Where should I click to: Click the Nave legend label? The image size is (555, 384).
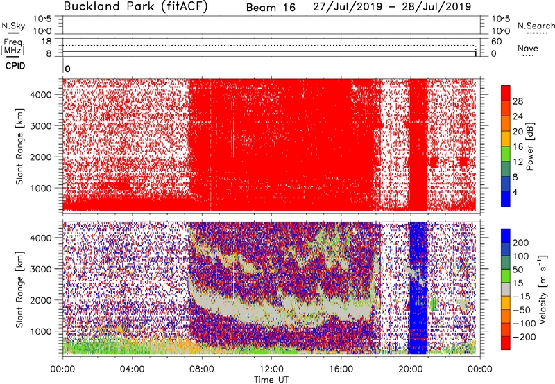pyautogui.click(x=528, y=49)
